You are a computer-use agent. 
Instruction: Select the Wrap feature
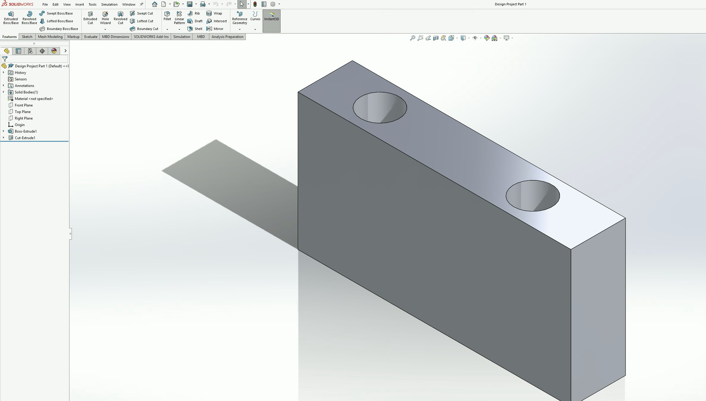[x=214, y=13]
